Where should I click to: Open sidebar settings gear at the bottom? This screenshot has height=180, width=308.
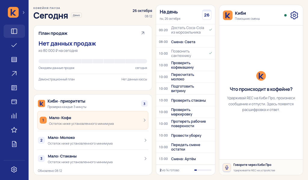pos(14,169)
